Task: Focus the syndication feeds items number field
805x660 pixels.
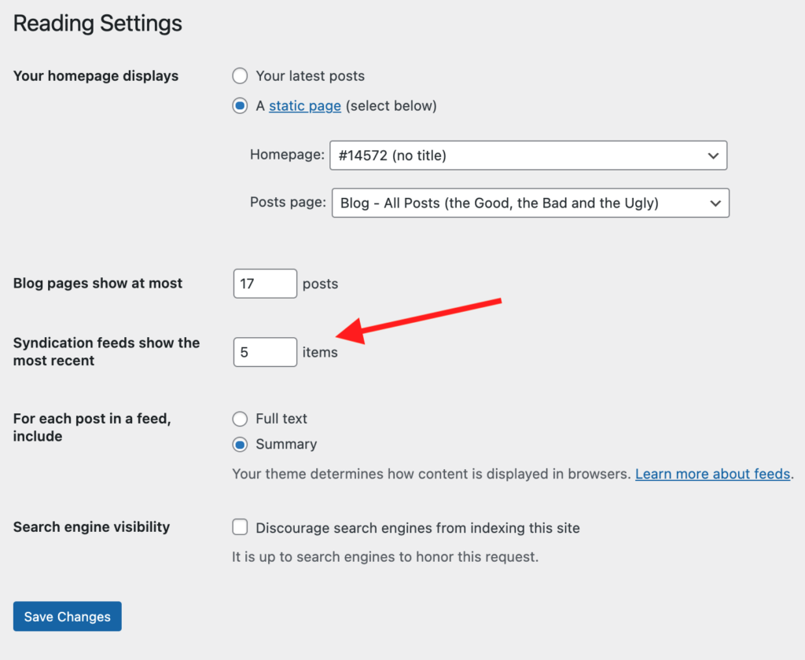Action: click(265, 352)
